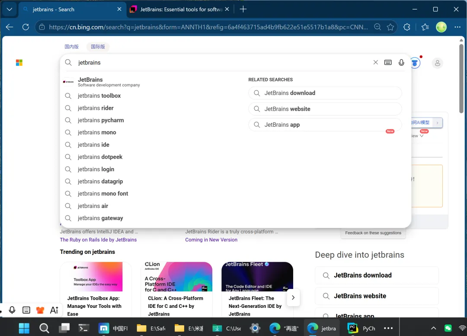The height and width of the screenshot is (336, 467).
Task: Select 'jetbrains toolbox' suggestion
Action: click(152, 96)
